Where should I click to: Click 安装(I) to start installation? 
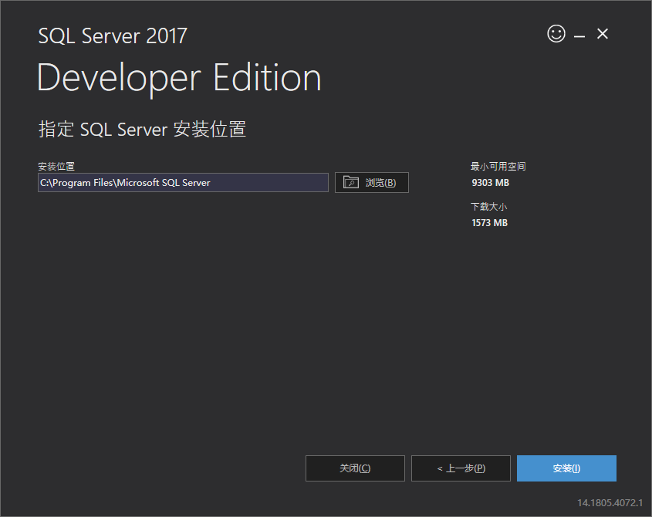click(x=566, y=468)
